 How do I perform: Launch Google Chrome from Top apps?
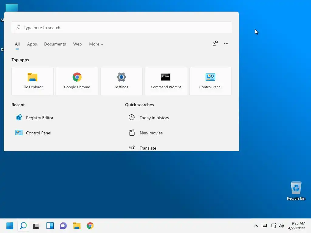(x=77, y=81)
